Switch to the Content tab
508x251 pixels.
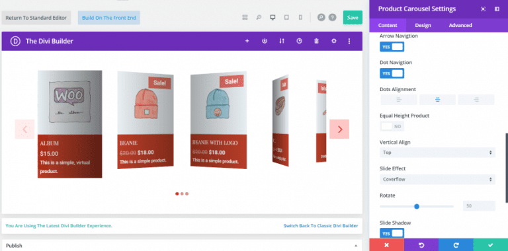[388, 25]
